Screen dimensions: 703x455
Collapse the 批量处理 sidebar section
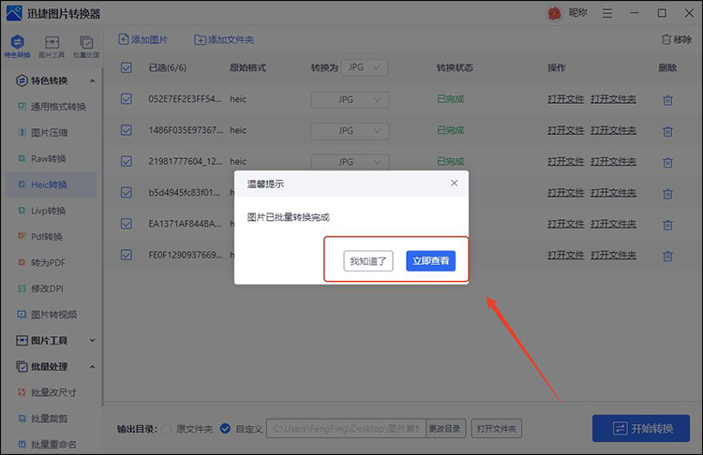(x=92, y=367)
